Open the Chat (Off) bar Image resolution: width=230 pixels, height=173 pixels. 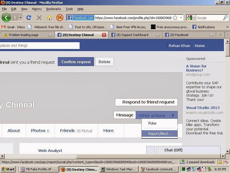[188, 150]
